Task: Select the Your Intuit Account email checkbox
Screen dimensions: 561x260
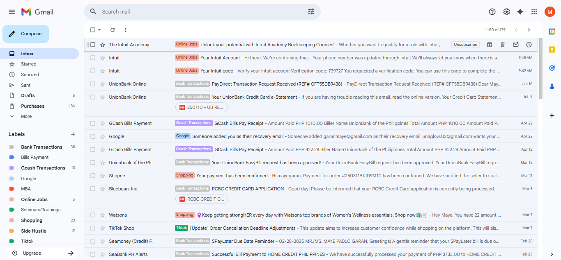Action: click(93, 58)
